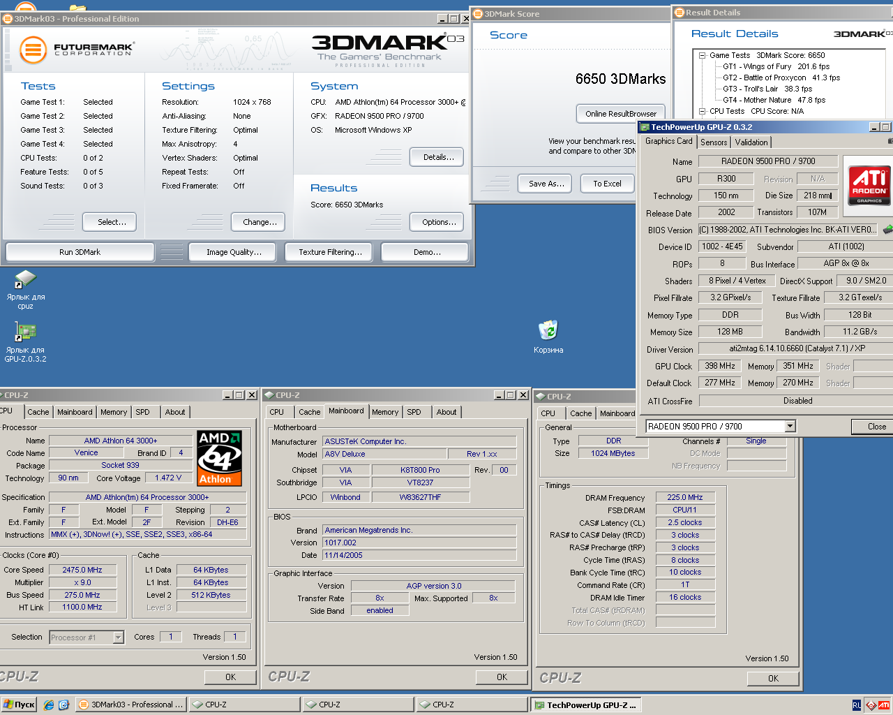Click the AMD Athlon 64 logo in CPU-Z
Viewport: 893px width, 715px height.
click(220, 459)
